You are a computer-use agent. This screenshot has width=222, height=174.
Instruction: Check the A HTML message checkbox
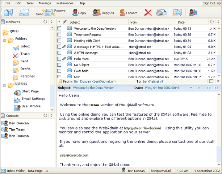pos(59,53)
